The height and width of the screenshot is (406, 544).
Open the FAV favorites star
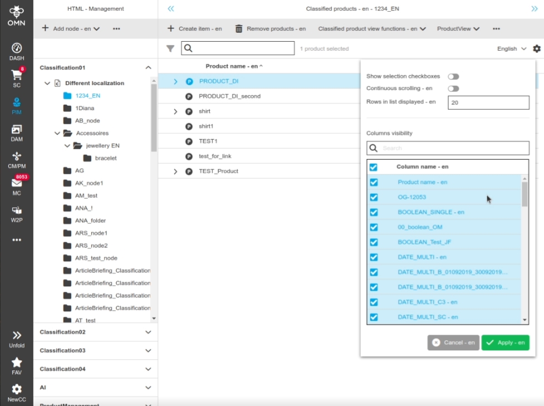tap(17, 362)
